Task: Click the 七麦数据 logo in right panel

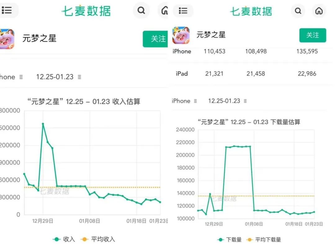Action: pos(251,11)
